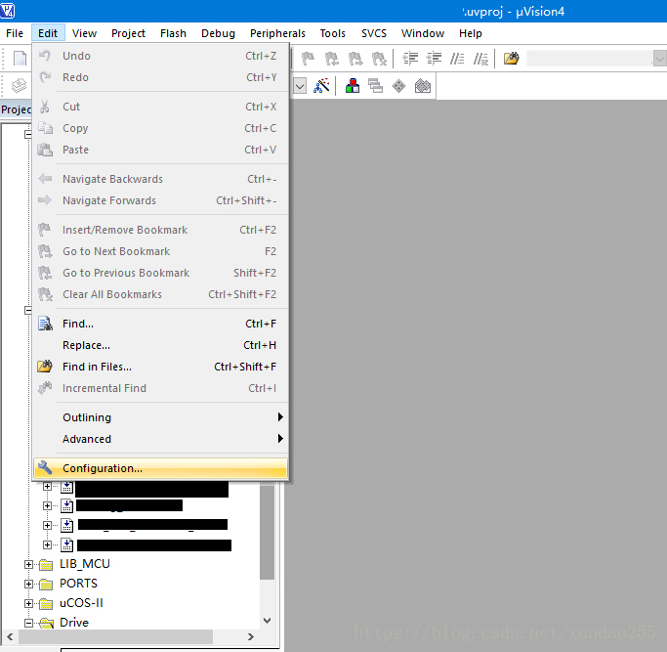This screenshot has height=652, width=667.
Task: Open the target selection dropdown arrow
Action: coord(300,86)
